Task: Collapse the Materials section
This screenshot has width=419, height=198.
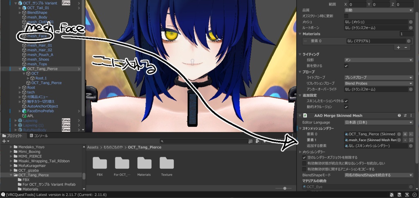Action: tap(300, 34)
